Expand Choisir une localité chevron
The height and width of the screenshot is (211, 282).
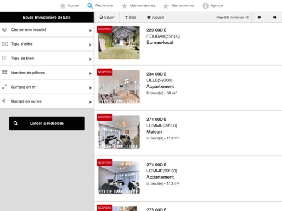[90, 30]
